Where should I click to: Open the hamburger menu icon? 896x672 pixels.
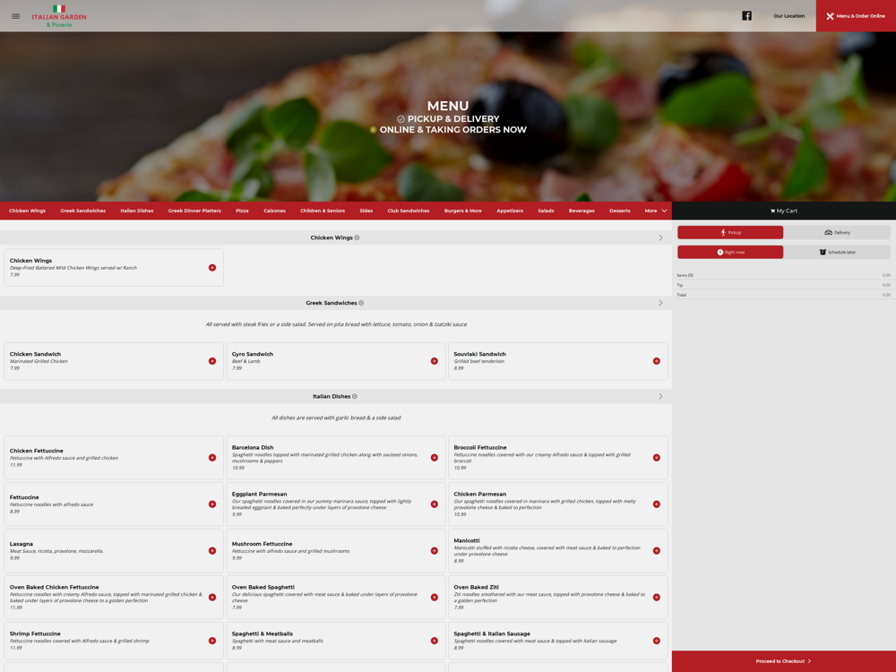click(16, 16)
